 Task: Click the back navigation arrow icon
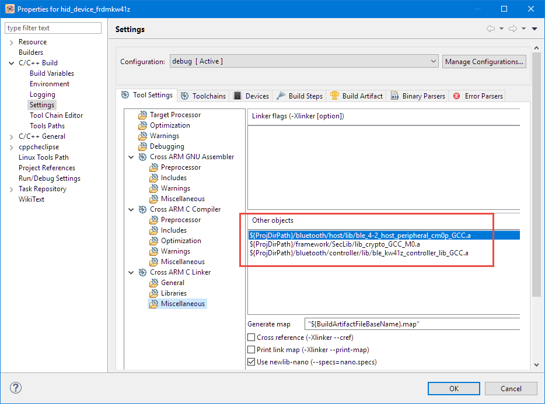click(491, 29)
